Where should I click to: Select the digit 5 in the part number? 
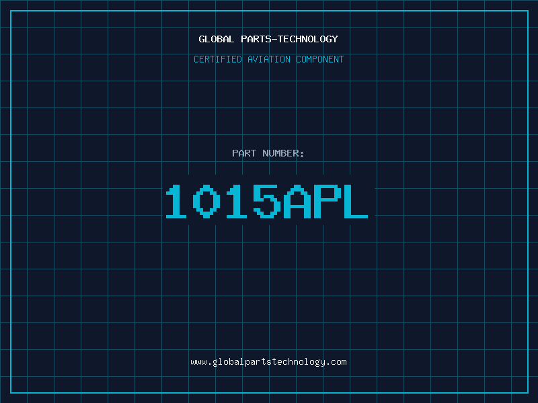click(x=267, y=201)
